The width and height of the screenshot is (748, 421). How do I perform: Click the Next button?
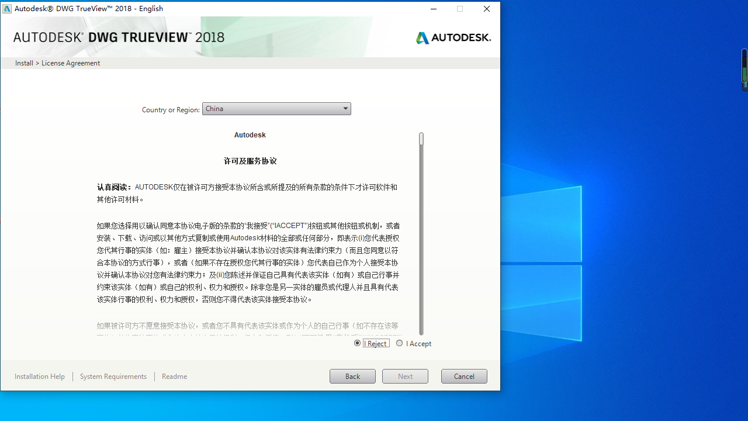[x=405, y=376]
